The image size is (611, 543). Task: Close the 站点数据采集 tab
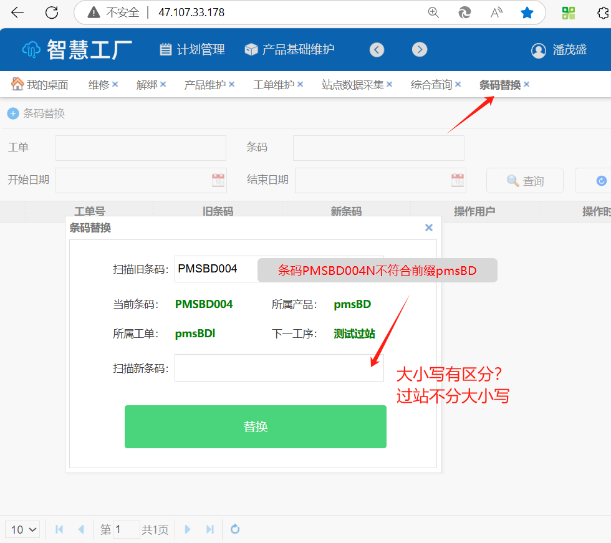pos(390,84)
